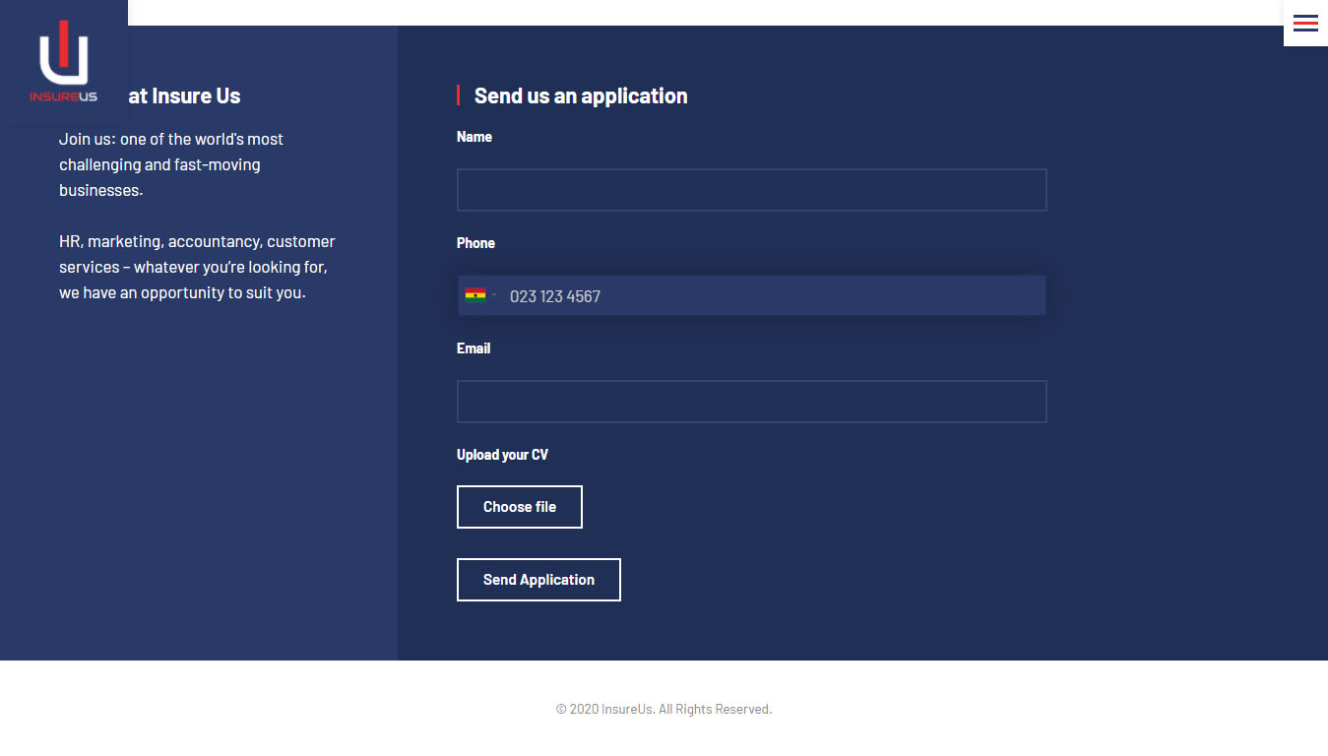Focus the Name input field
Viewport: 1328px width, 756px height.
click(x=751, y=190)
